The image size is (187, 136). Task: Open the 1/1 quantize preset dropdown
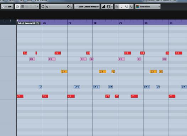coord(56,6)
